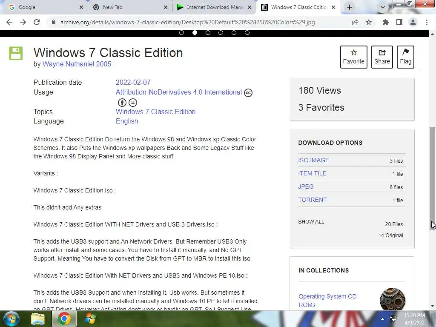Click the green floppy disk software icon

(x=16, y=53)
